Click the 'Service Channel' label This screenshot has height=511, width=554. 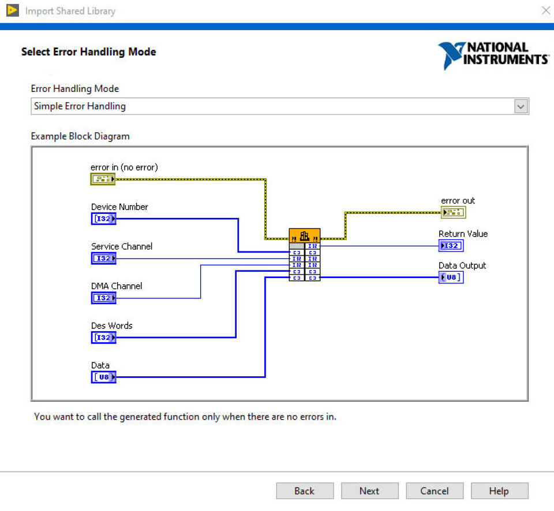tap(122, 246)
